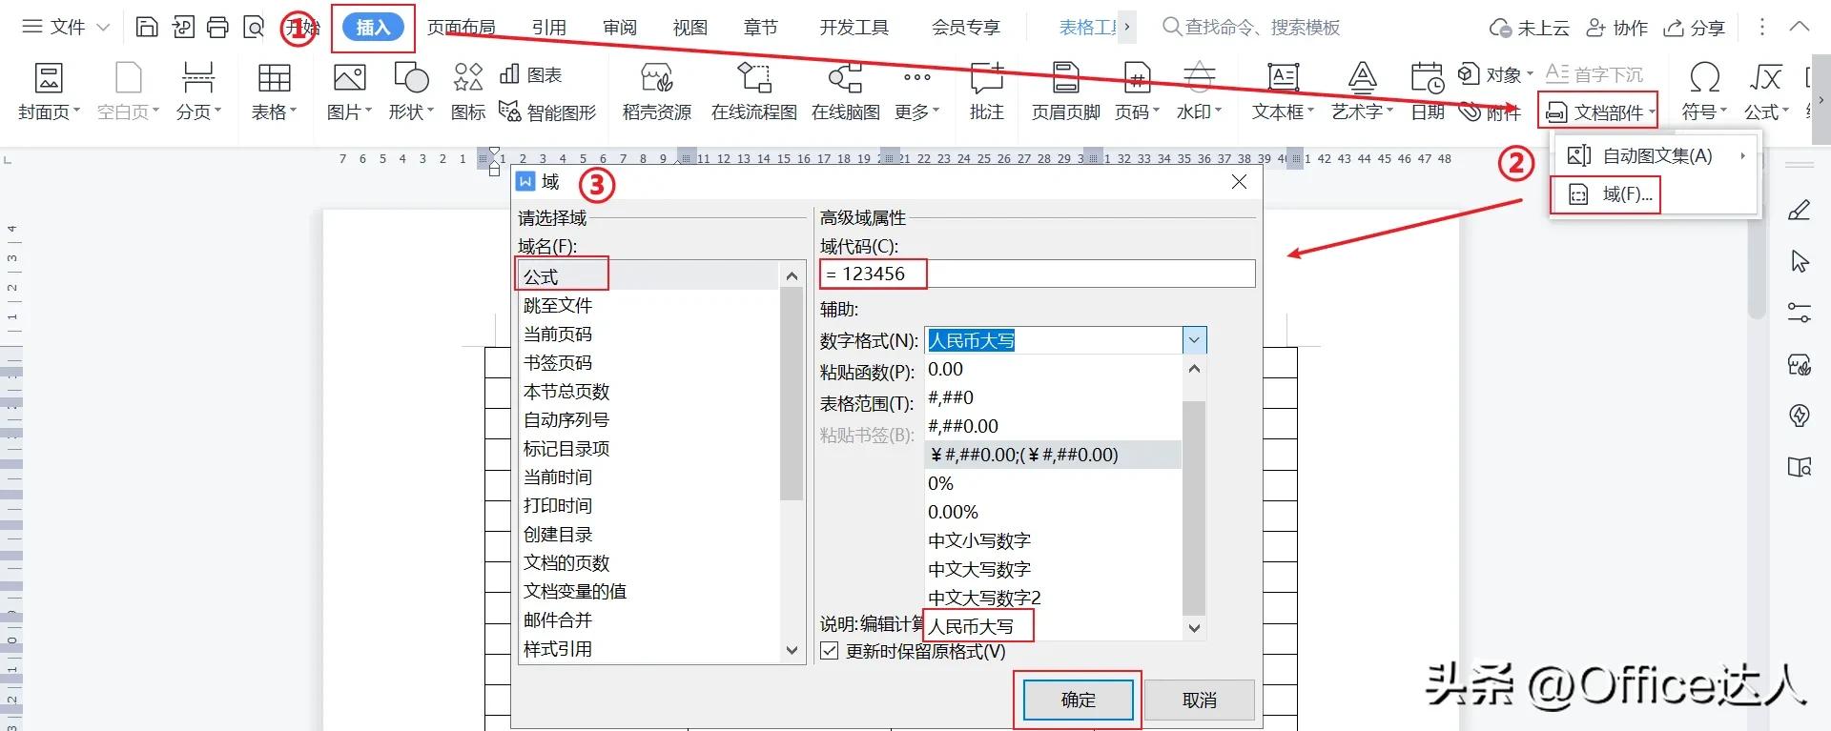The width and height of the screenshot is (1831, 731).
Task: Collapse the ribbon with the up chevron
Action: pos(1800,27)
